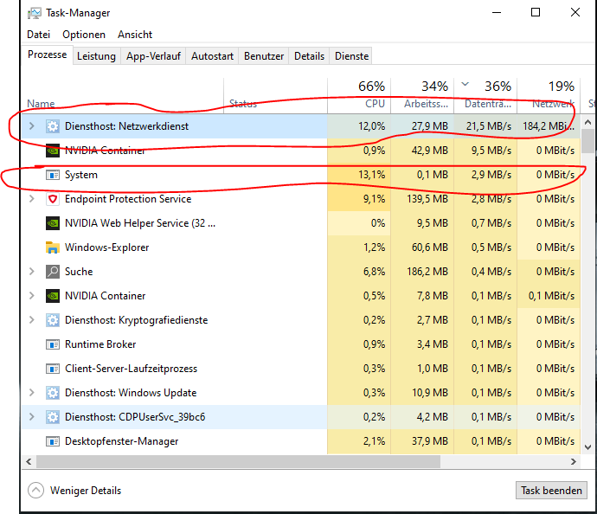Image resolution: width=597 pixels, height=514 pixels.
Task: Click the vertical scrollbar down arrow
Action: 587,447
